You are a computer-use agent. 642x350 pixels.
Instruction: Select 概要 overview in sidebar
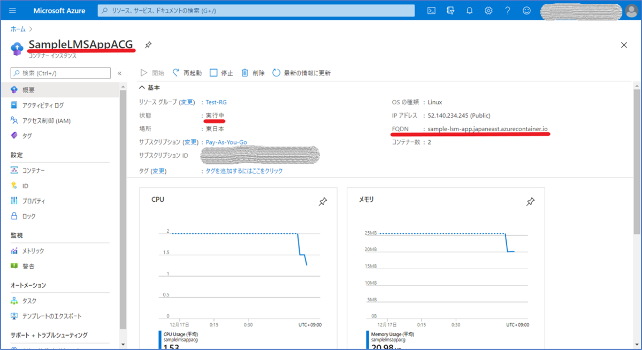coord(60,90)
